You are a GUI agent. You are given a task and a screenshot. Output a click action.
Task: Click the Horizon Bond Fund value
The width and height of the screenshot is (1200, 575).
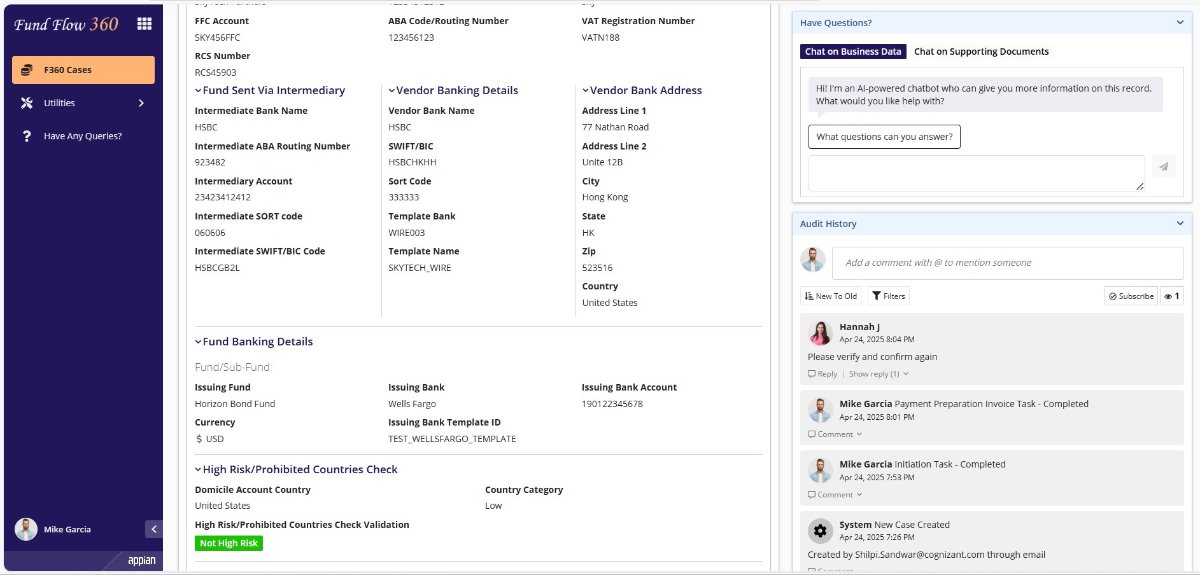[x=235, y=404]
